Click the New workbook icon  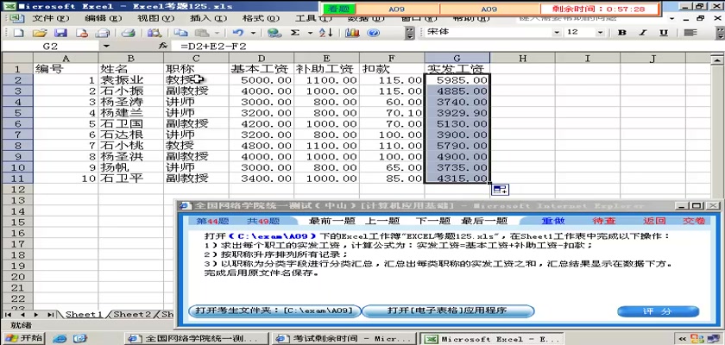[x=17, y=33]
